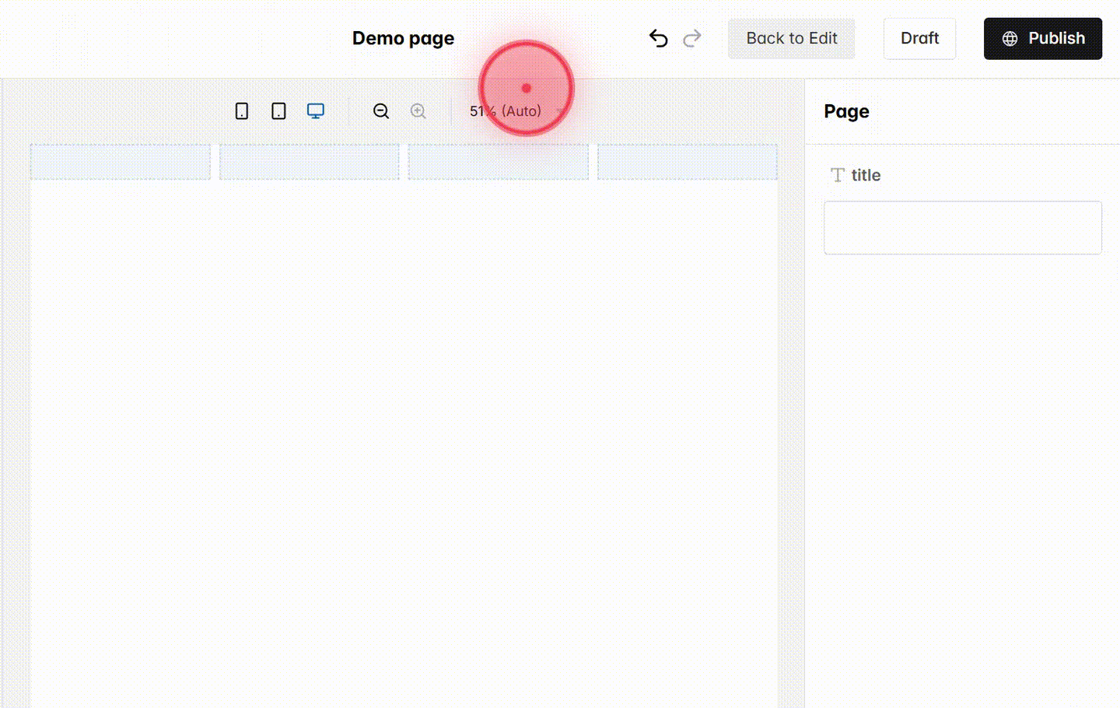Publish the Demo page
Viewport: 1120px width, 708px height.
click(1042, 37)
